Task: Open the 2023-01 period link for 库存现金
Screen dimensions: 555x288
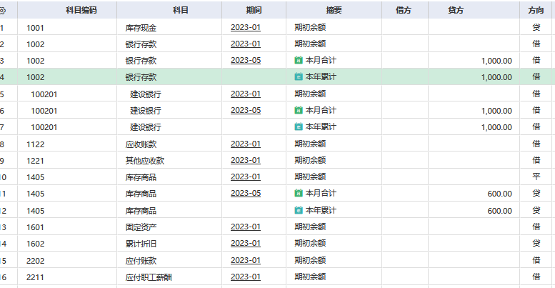Action: (x=246, y=27)
